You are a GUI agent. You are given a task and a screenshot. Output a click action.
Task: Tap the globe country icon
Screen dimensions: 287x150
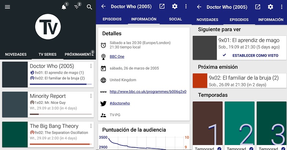103,80
